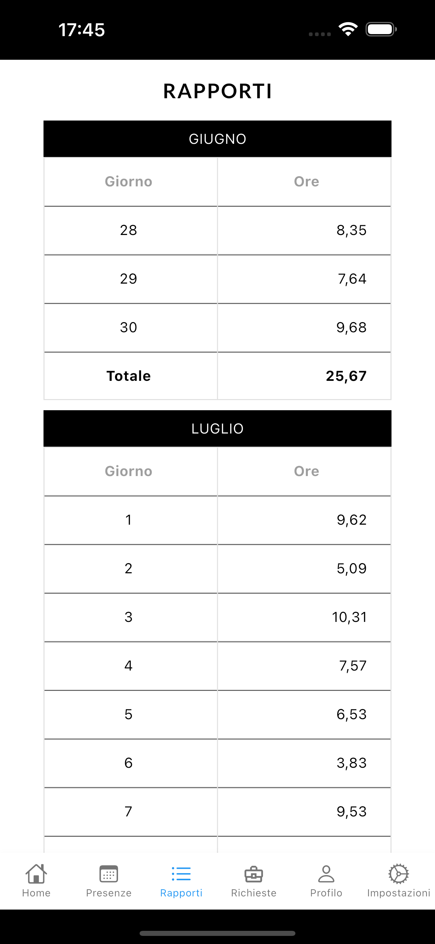The height and width of the screenshot is (944, 435).
Task: Tap the Ore column header under LUGLIO
Action: pyautogui.click(x=306, y=471)
